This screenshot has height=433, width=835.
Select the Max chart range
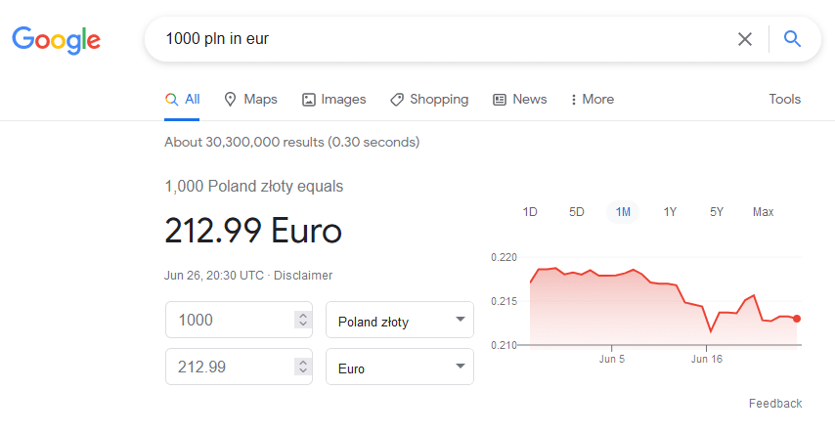763,212
